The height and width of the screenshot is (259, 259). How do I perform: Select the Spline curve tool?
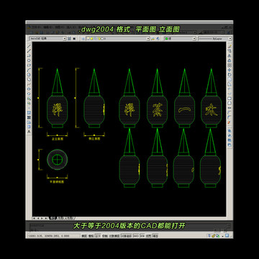pos(29,84)
